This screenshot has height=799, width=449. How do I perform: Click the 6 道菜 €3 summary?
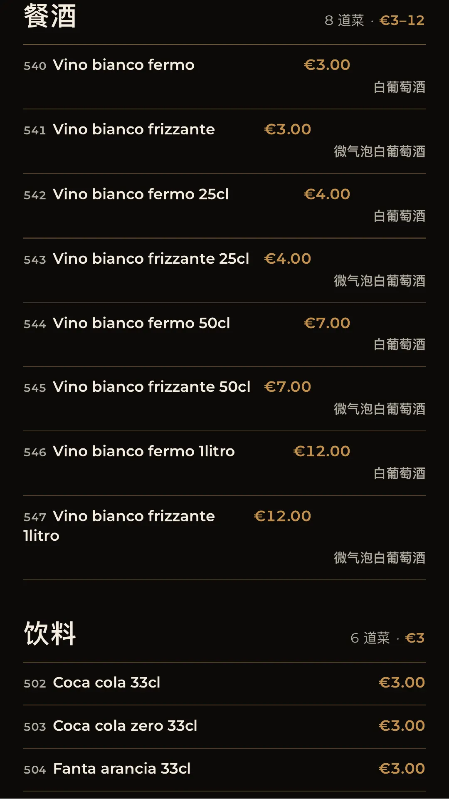click(x=387, y=638)
